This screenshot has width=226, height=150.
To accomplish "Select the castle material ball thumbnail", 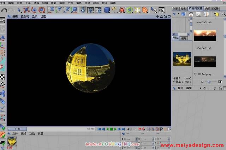I will (x=12, y=142).
